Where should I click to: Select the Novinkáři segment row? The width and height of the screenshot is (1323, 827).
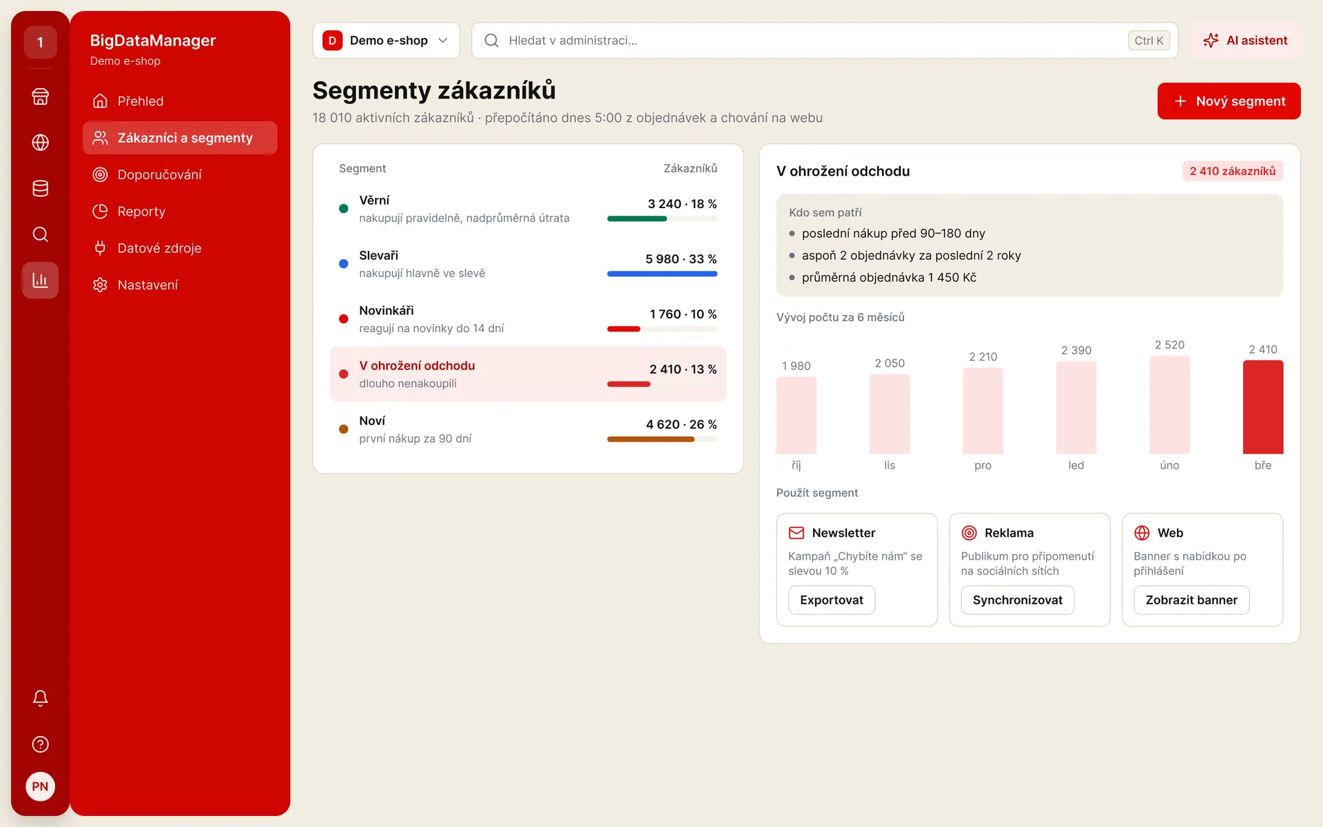point(528,319)
